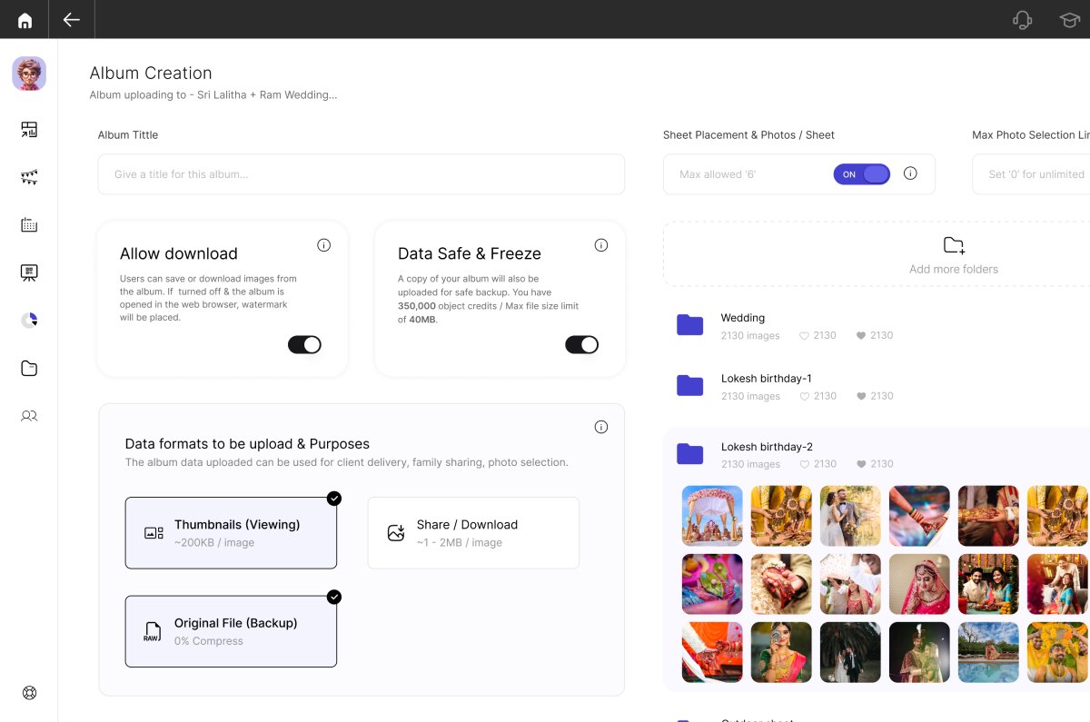This screenshot has width=1090, height=722.
Task: Open the pie chart analytics icon
Action: click(x=29, y=321)
